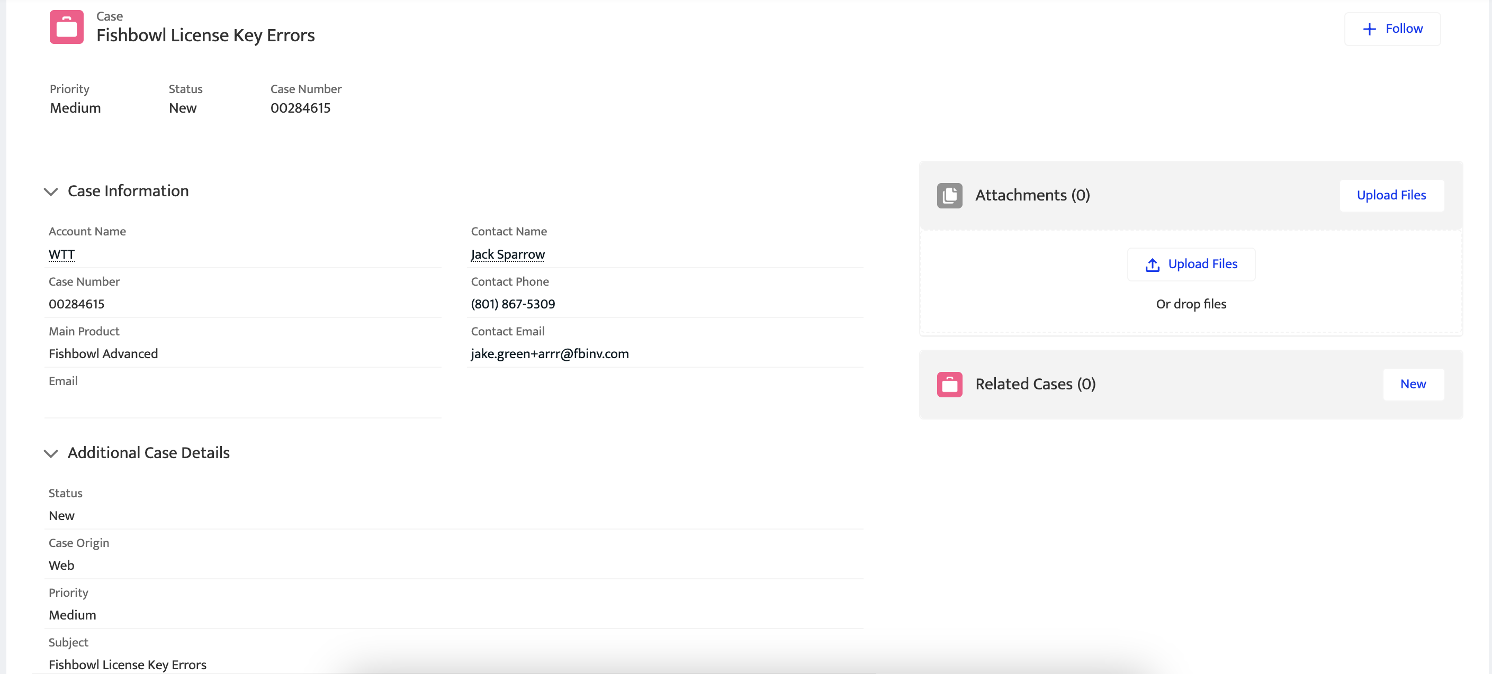Open the WTT account link
Image resolution: width=1492 pixels, height=674 pixels.
pyautogui.click(x=61, y=254)
